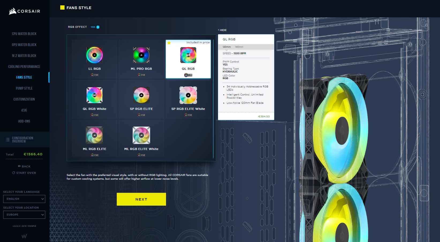Click START OVER to reset configuration
Image resolution: width=440 pixels, height=242 pixels.
tap(24, 173)
